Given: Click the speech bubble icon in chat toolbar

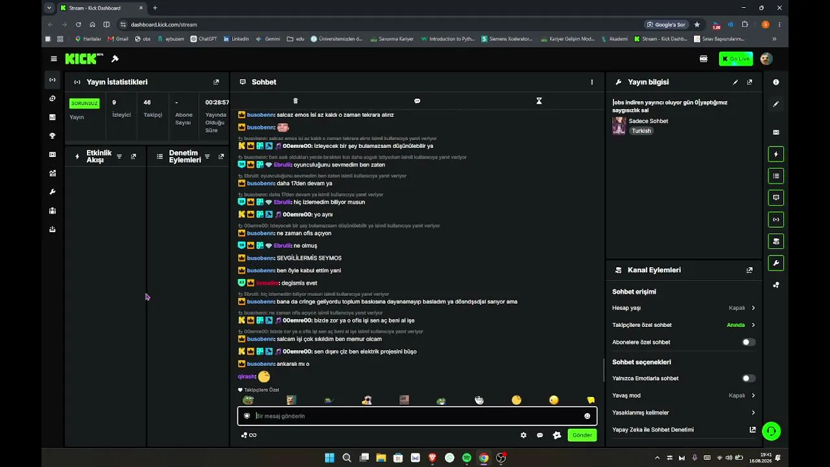Looking at the screenshot, I should [x=417, y=101].
